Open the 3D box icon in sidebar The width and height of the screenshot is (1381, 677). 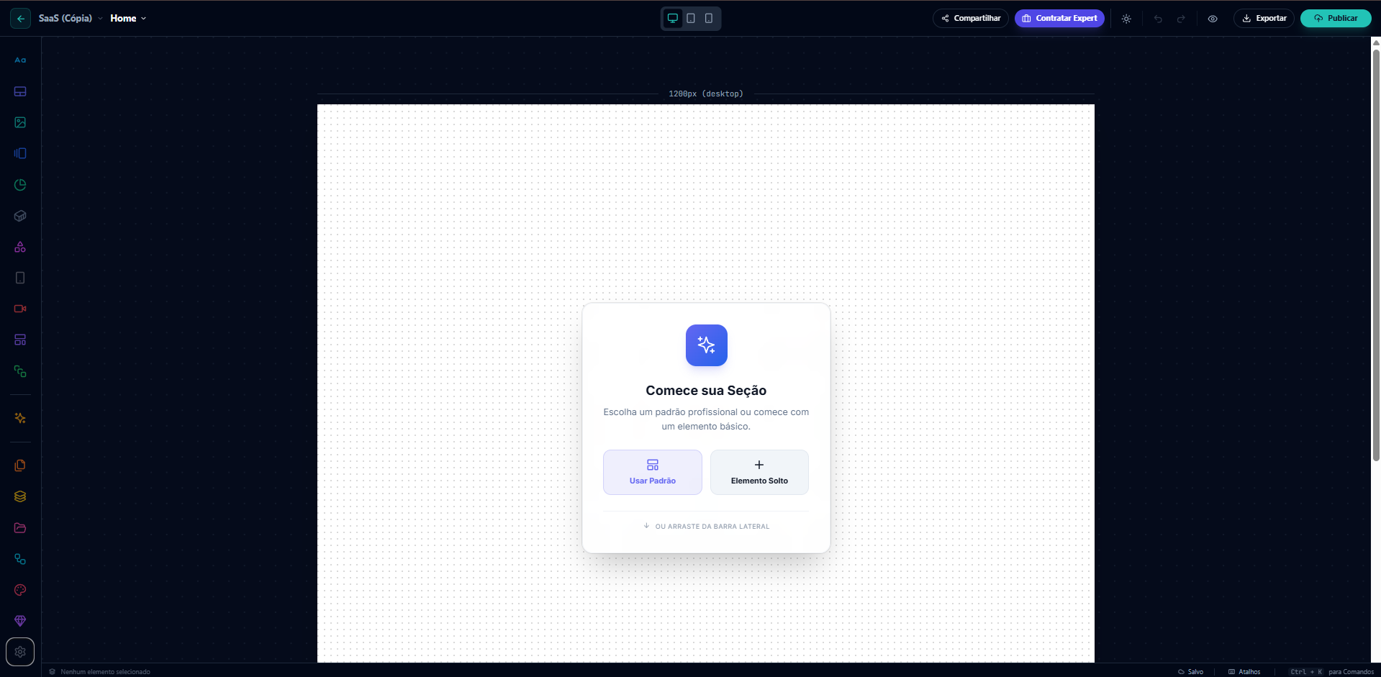pyautogui.click(x=20, y=216)
